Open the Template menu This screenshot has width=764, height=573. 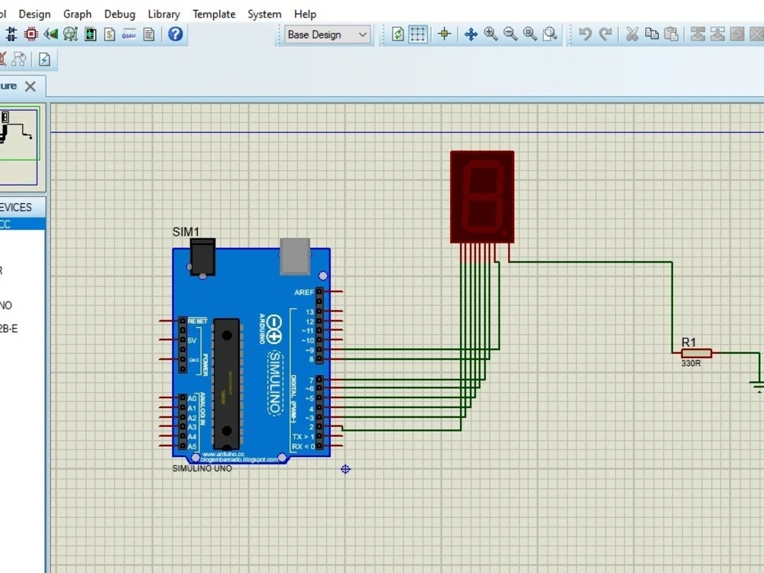pyautogui.click(x=214, y=14)
